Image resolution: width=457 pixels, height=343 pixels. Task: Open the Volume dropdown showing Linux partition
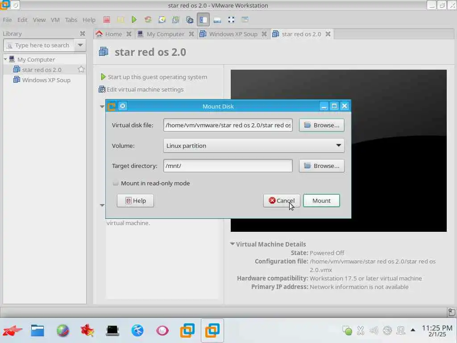point(254,146)
